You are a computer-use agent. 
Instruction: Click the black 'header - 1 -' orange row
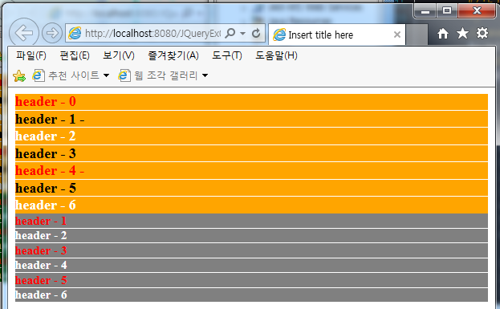click(x=251, y=119)
